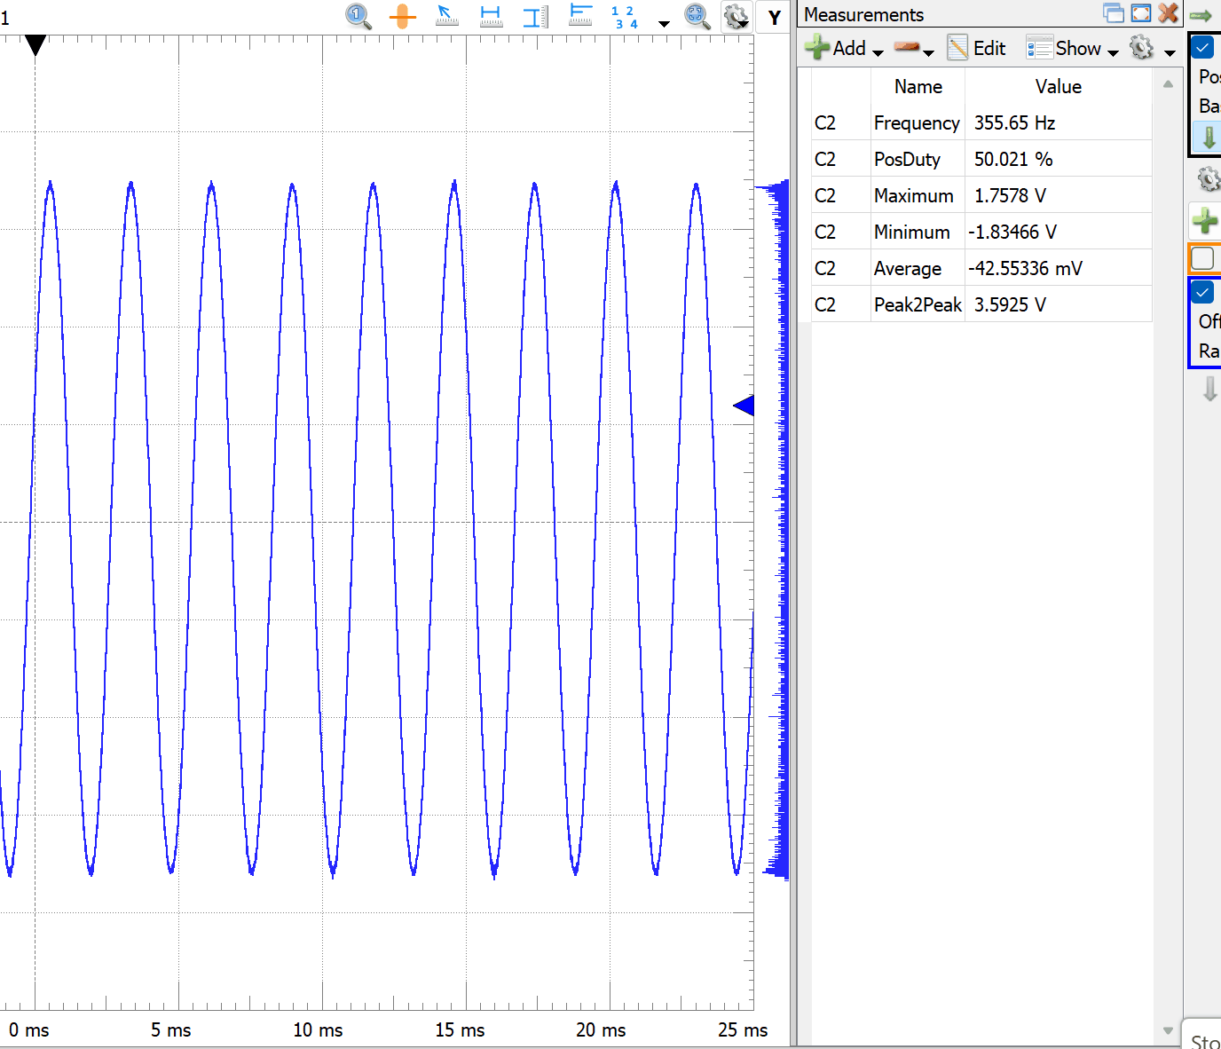Maximize the Measurements panel

pyautogui.click(x=1141, y=13)
